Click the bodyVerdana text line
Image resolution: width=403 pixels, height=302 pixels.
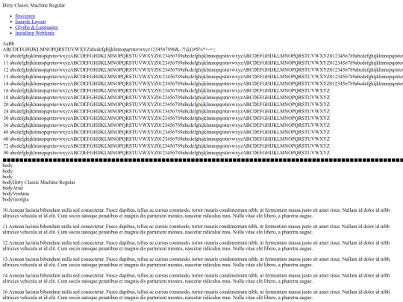click(x=16, y=194)
